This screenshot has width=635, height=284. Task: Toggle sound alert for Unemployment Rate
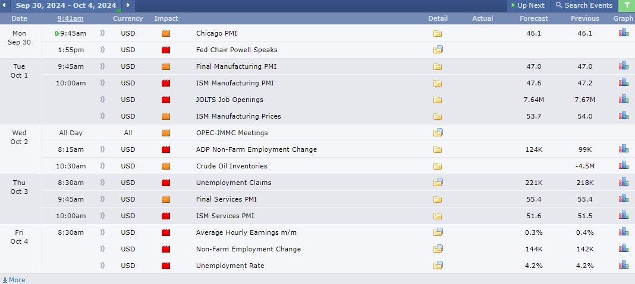pyautogui.click(x=102, y=265)
